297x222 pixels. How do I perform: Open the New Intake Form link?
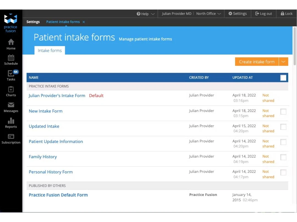pos(46,111)
